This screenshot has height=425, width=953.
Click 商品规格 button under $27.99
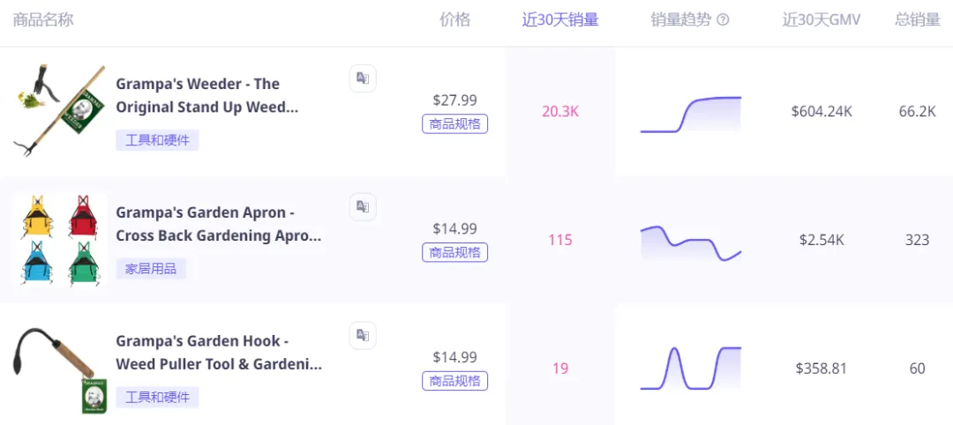[x=455, y=123]
